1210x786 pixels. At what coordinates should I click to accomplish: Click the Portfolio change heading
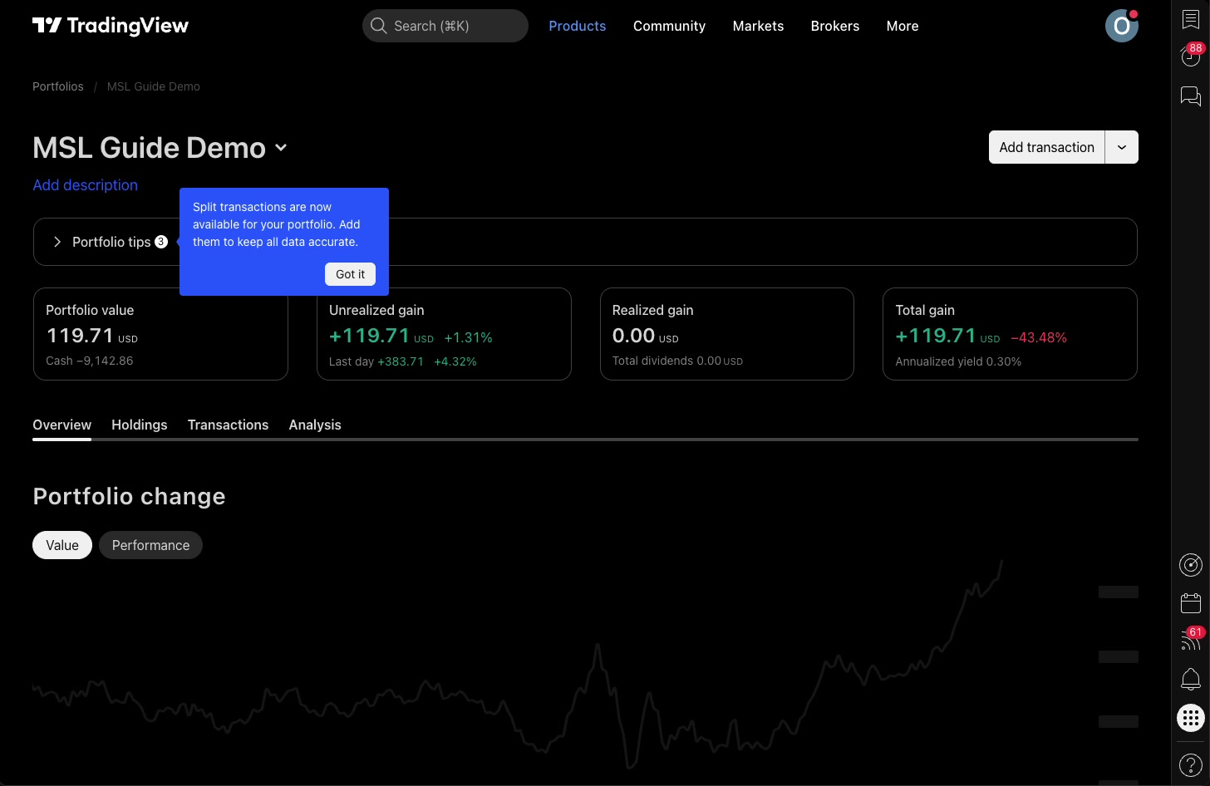click(x=129, y=496)
